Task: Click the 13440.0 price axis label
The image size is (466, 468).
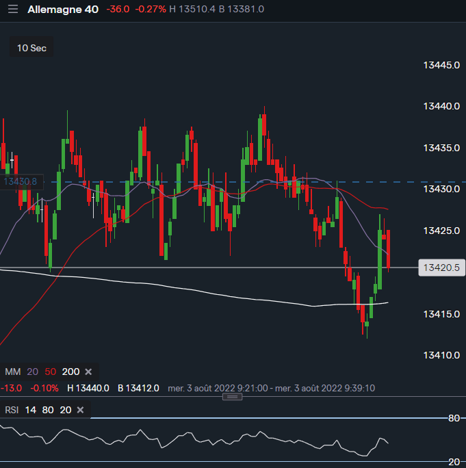Action: click(x=441, y=106)
